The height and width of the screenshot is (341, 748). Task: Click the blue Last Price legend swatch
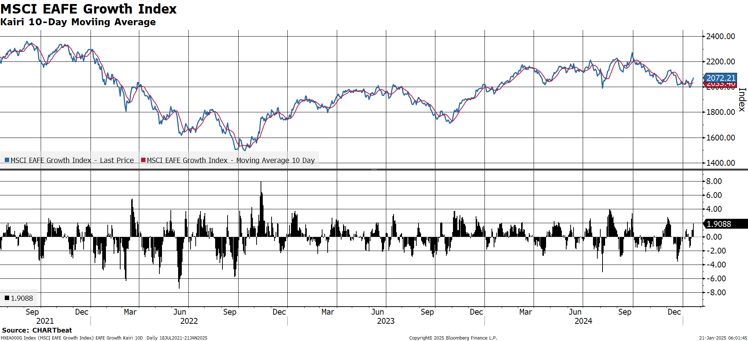click(x=7, y=160)
